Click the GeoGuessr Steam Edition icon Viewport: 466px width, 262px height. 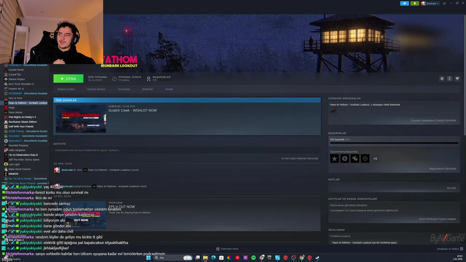6,122
